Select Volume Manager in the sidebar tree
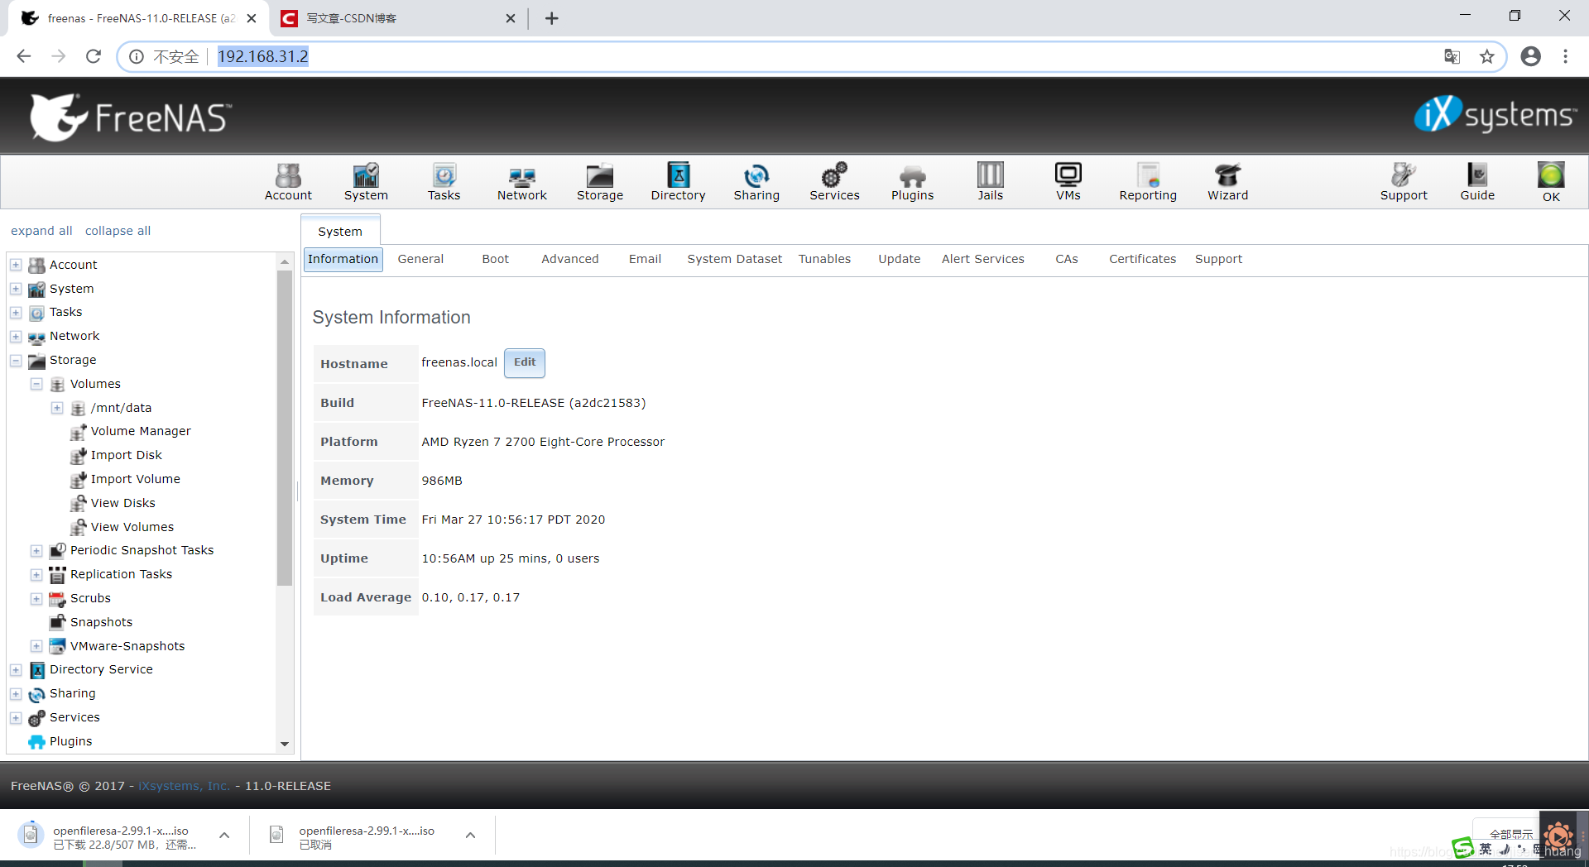This screenshot has width=1589, height=867. [x=139, y=431]
